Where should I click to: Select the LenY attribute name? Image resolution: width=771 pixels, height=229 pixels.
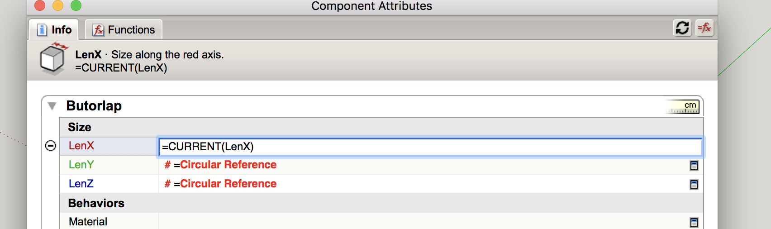click(x=81, y=165)
